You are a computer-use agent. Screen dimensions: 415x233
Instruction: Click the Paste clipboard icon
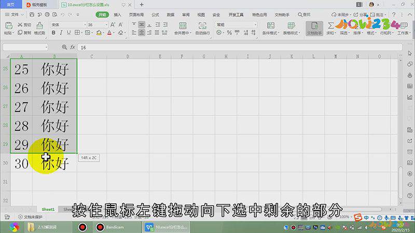pyautogui.click(x=9, y=25)
